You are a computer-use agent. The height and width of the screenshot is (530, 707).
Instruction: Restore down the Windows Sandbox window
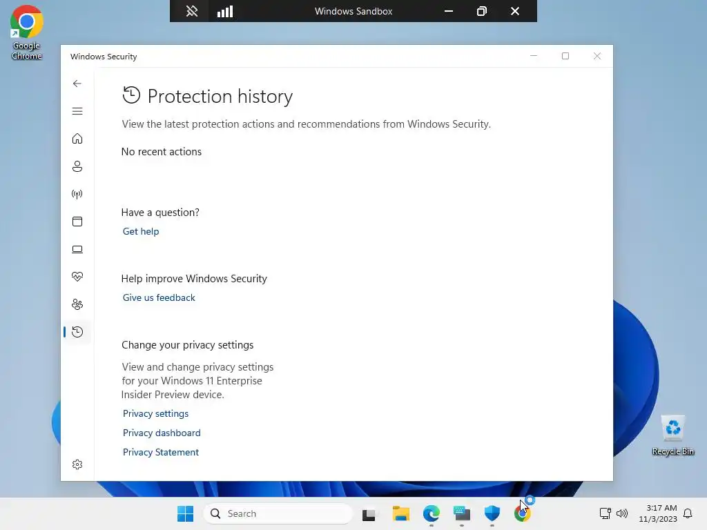tap(481, 11)
